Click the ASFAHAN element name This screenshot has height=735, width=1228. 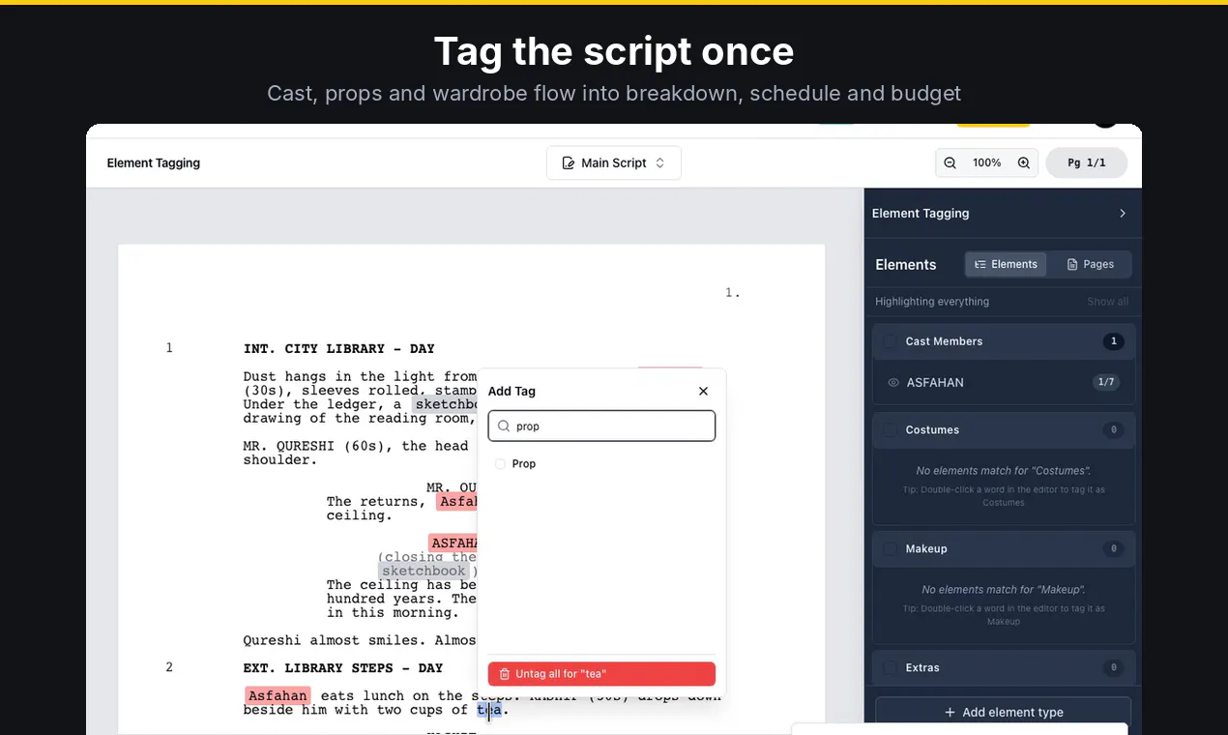click(x=935, y=383)
